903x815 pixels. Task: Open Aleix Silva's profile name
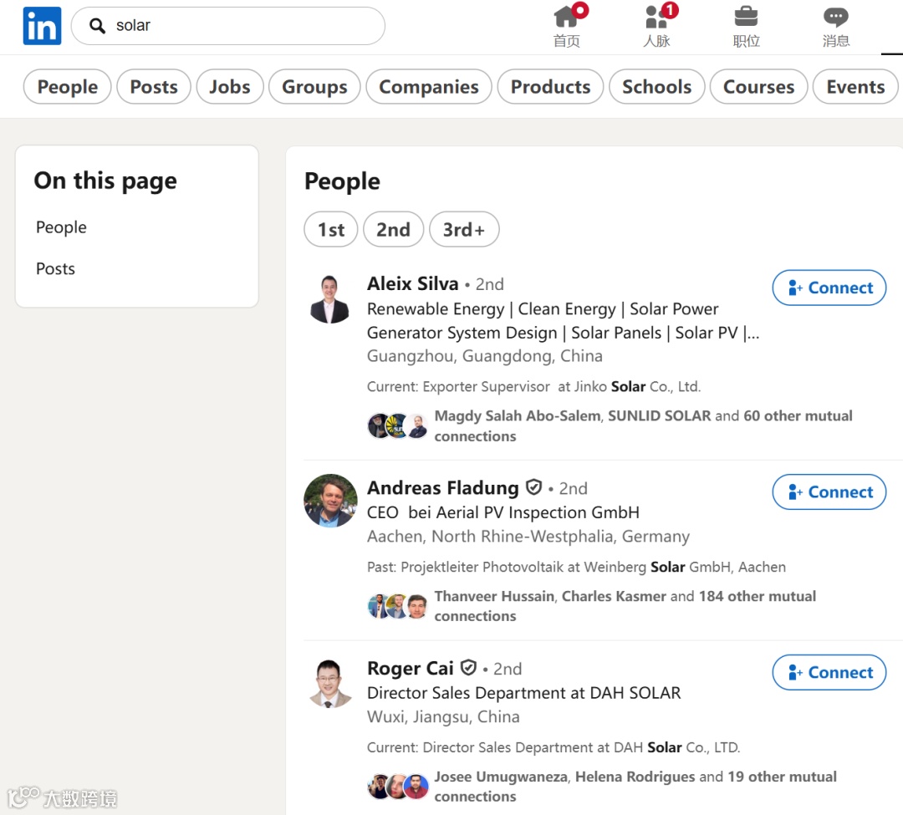[413, 283]
